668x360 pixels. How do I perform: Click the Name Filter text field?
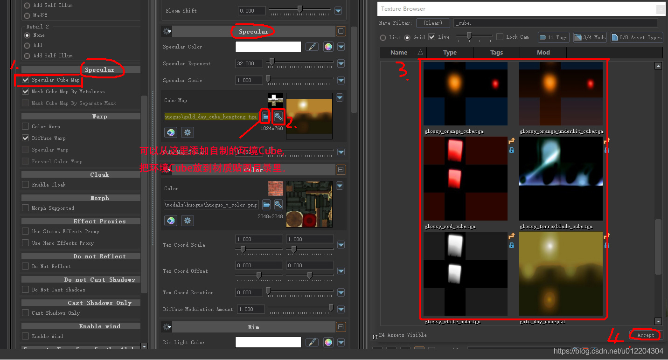click(556, 23)
